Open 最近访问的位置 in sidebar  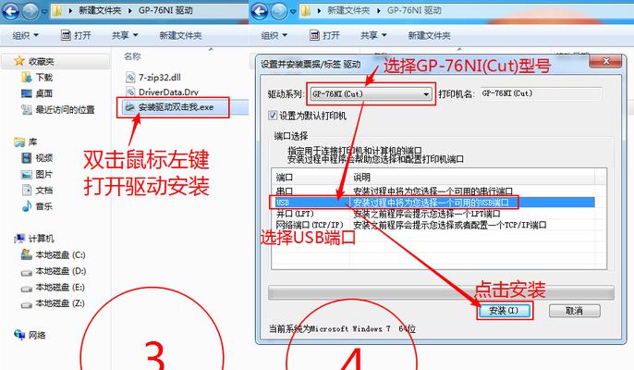click(58, 110)
